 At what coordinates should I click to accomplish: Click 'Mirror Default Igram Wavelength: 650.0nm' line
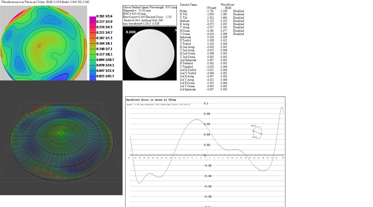coord(150,7)
